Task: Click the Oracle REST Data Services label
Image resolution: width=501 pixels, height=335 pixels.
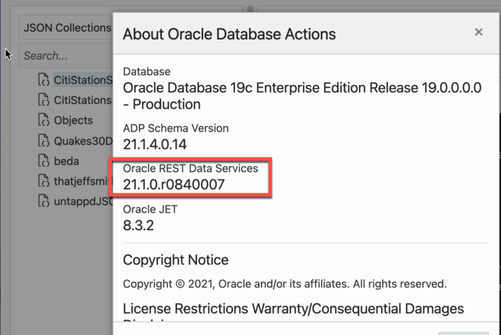Action: 191,168
